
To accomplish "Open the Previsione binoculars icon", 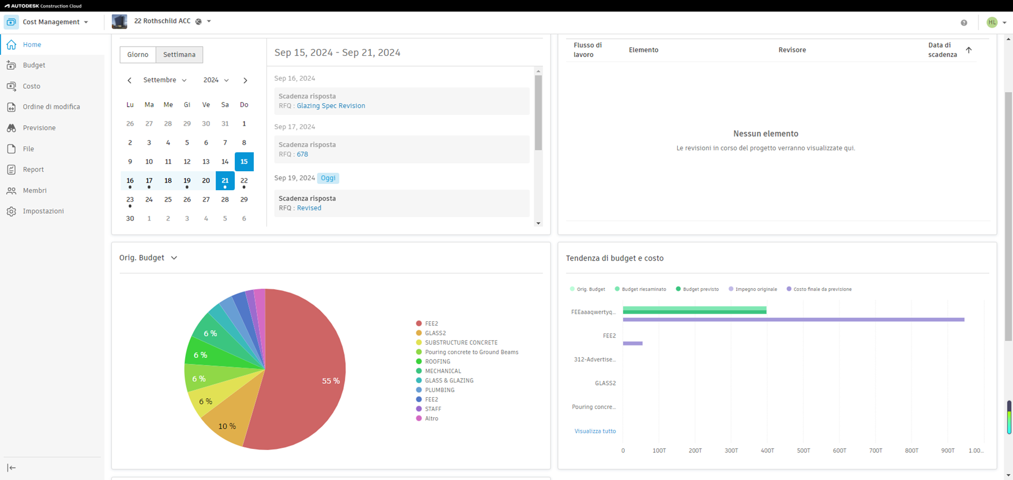I will coord(12,128).
